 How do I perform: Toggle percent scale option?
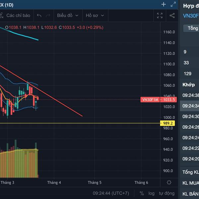(x=142, y=193)
